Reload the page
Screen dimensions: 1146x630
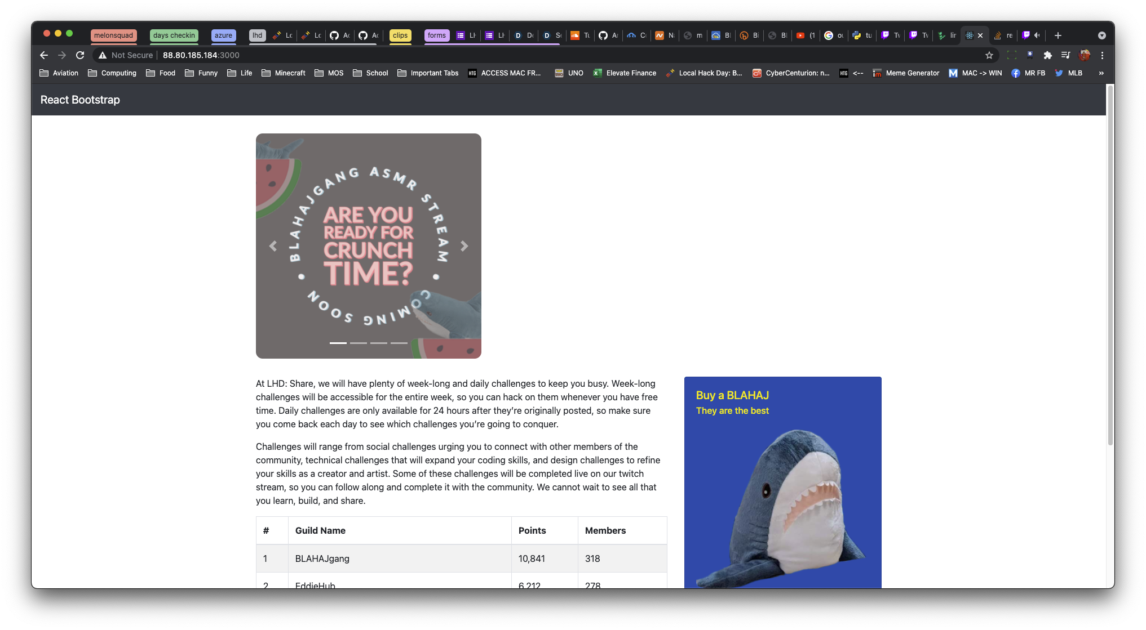(x=80, y=55)
